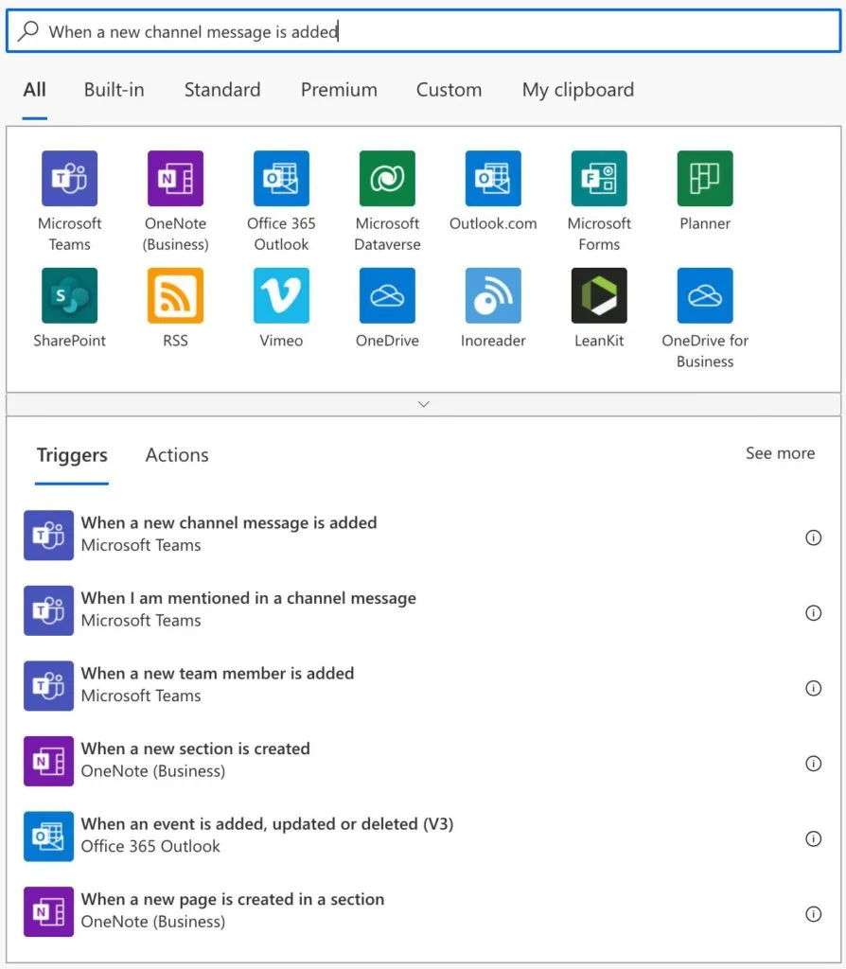846x969 pixels.
Task: Click the Vimeo connector icon
Action: pyautogui.click(x=281, y=295)
